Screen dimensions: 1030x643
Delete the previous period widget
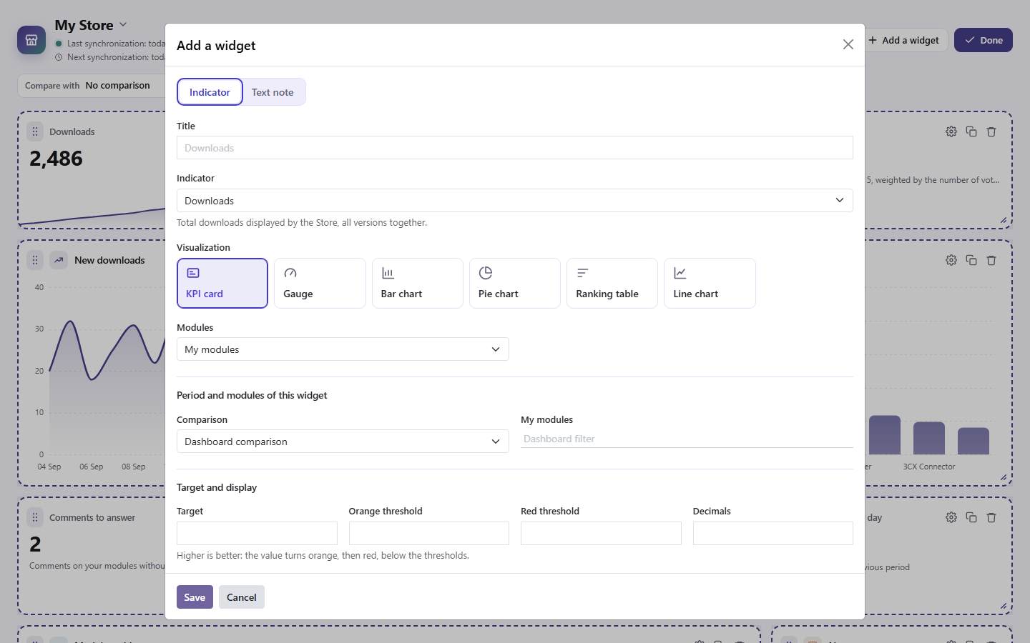991,517
